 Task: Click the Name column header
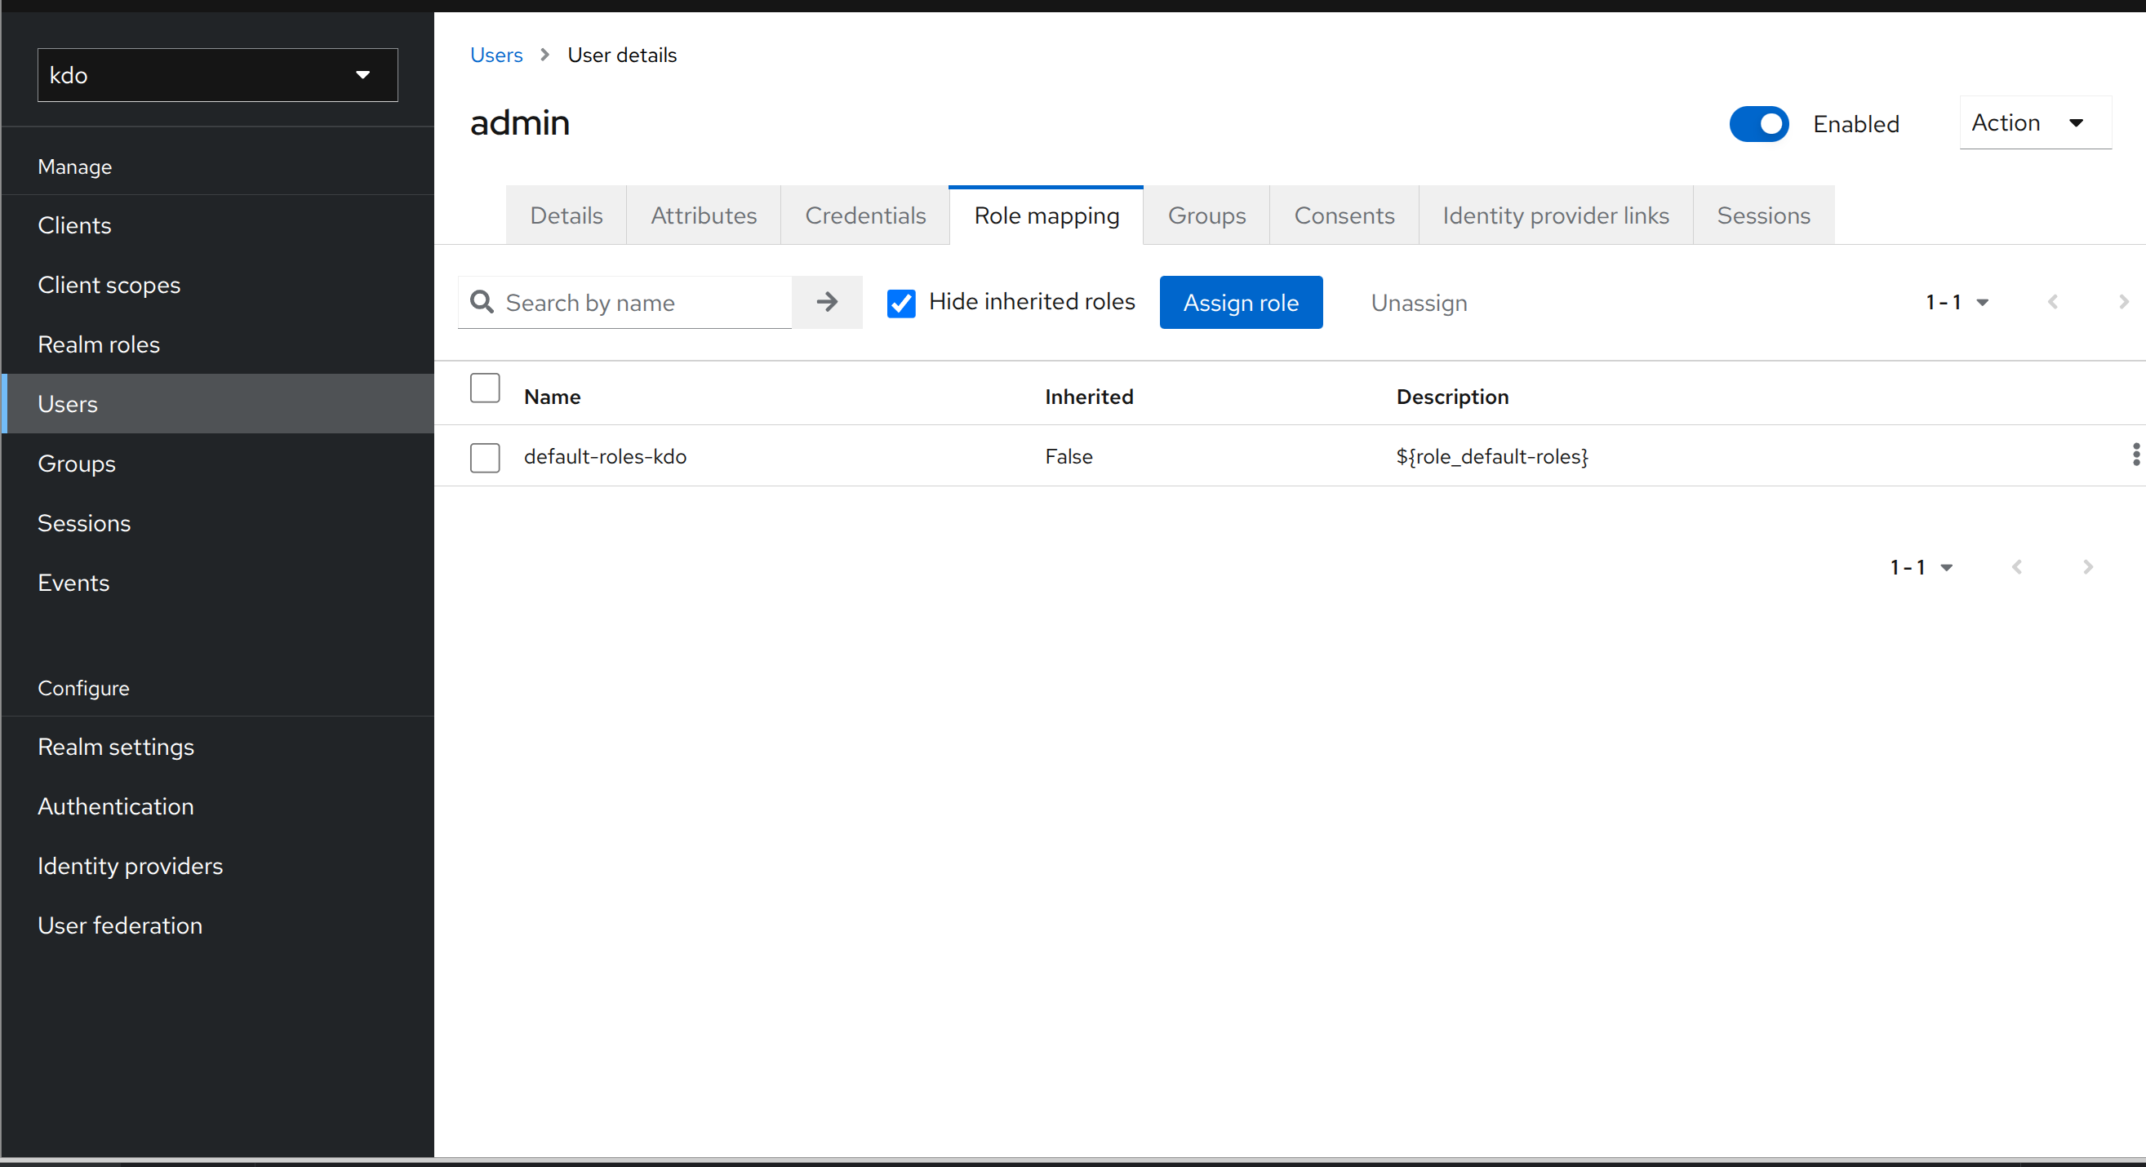(x=553, y=397)
